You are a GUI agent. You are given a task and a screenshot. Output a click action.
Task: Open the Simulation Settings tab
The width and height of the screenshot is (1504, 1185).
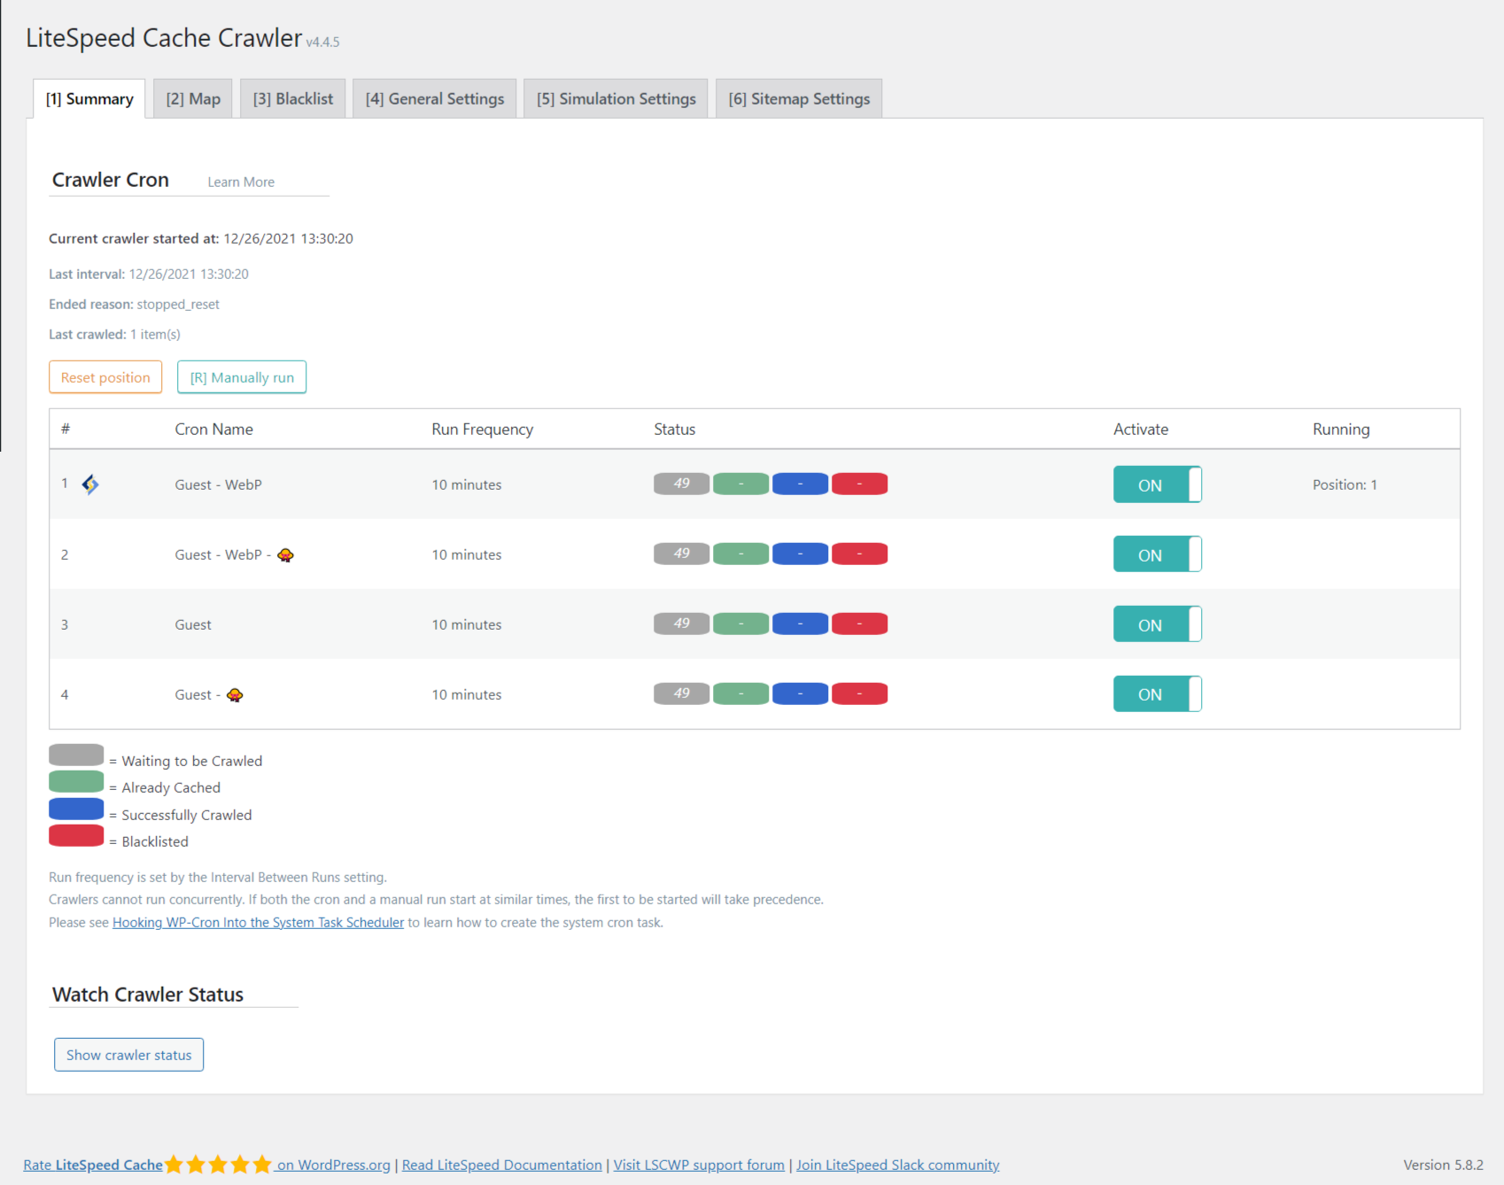point(616,98)
